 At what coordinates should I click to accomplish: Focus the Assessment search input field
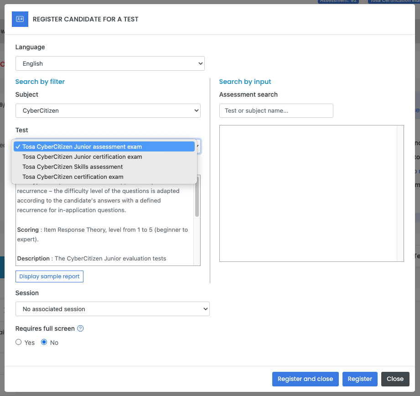click(x=276, y=111)
